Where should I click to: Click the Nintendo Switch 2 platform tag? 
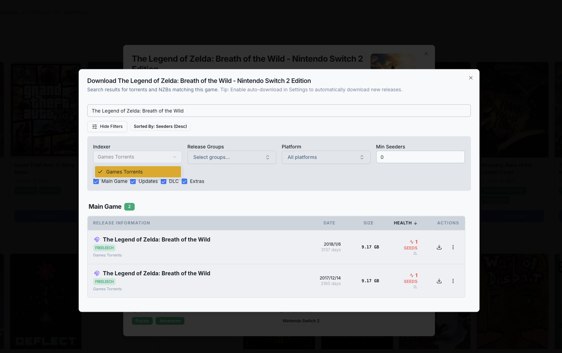click(301, 321)
